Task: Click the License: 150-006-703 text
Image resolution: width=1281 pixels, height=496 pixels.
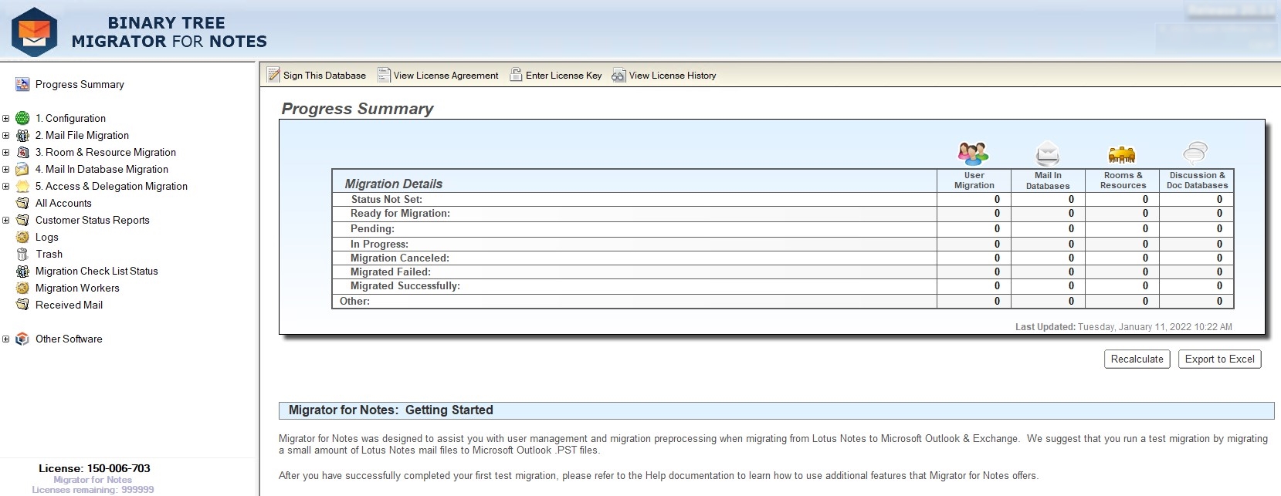Action: click(x=94, y=468)
